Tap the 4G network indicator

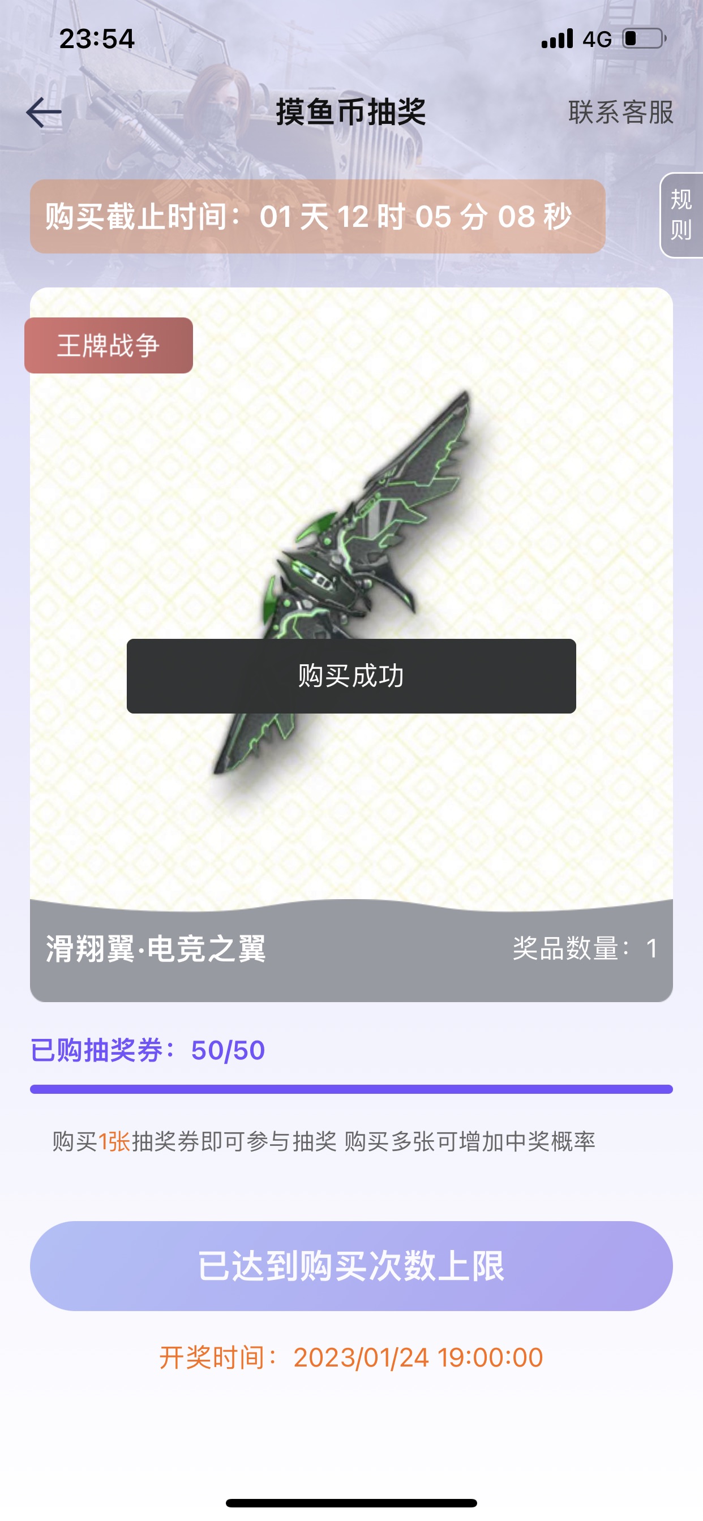point(597,40)
